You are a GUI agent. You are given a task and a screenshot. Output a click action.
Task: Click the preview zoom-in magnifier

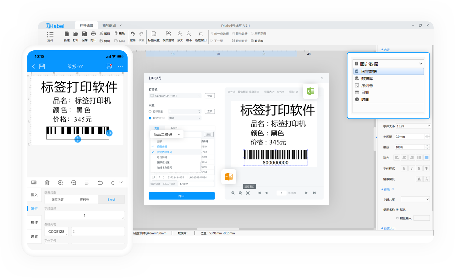tap(233, 193)
